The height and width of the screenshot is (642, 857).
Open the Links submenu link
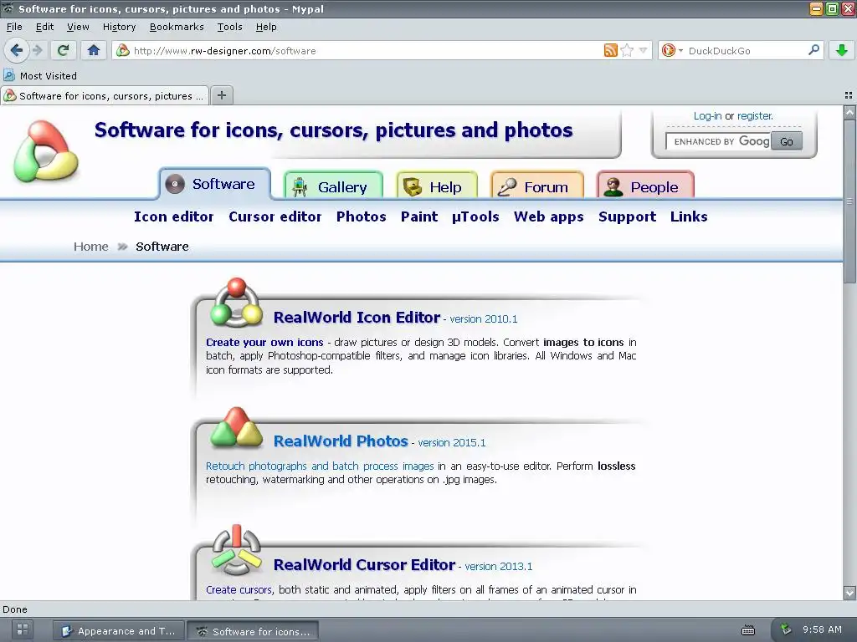[x=689, y=217]
